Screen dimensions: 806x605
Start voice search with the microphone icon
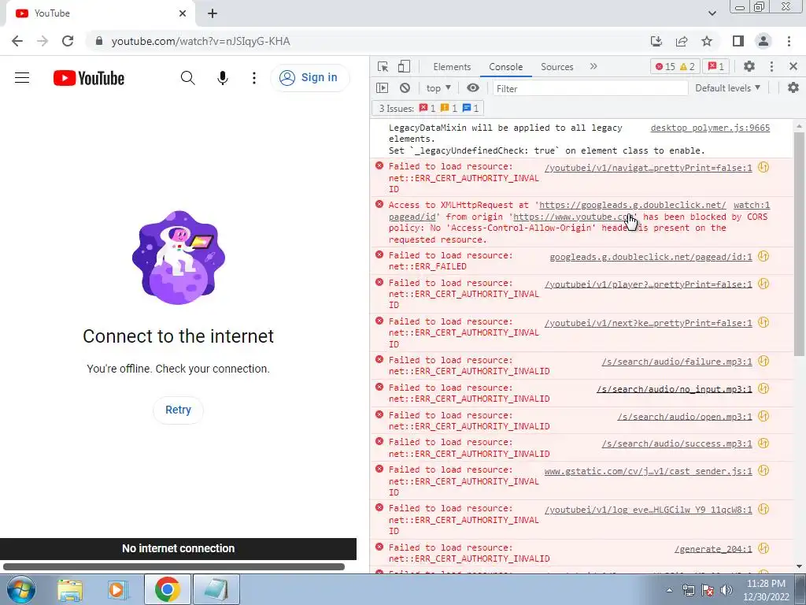[223, 78]
